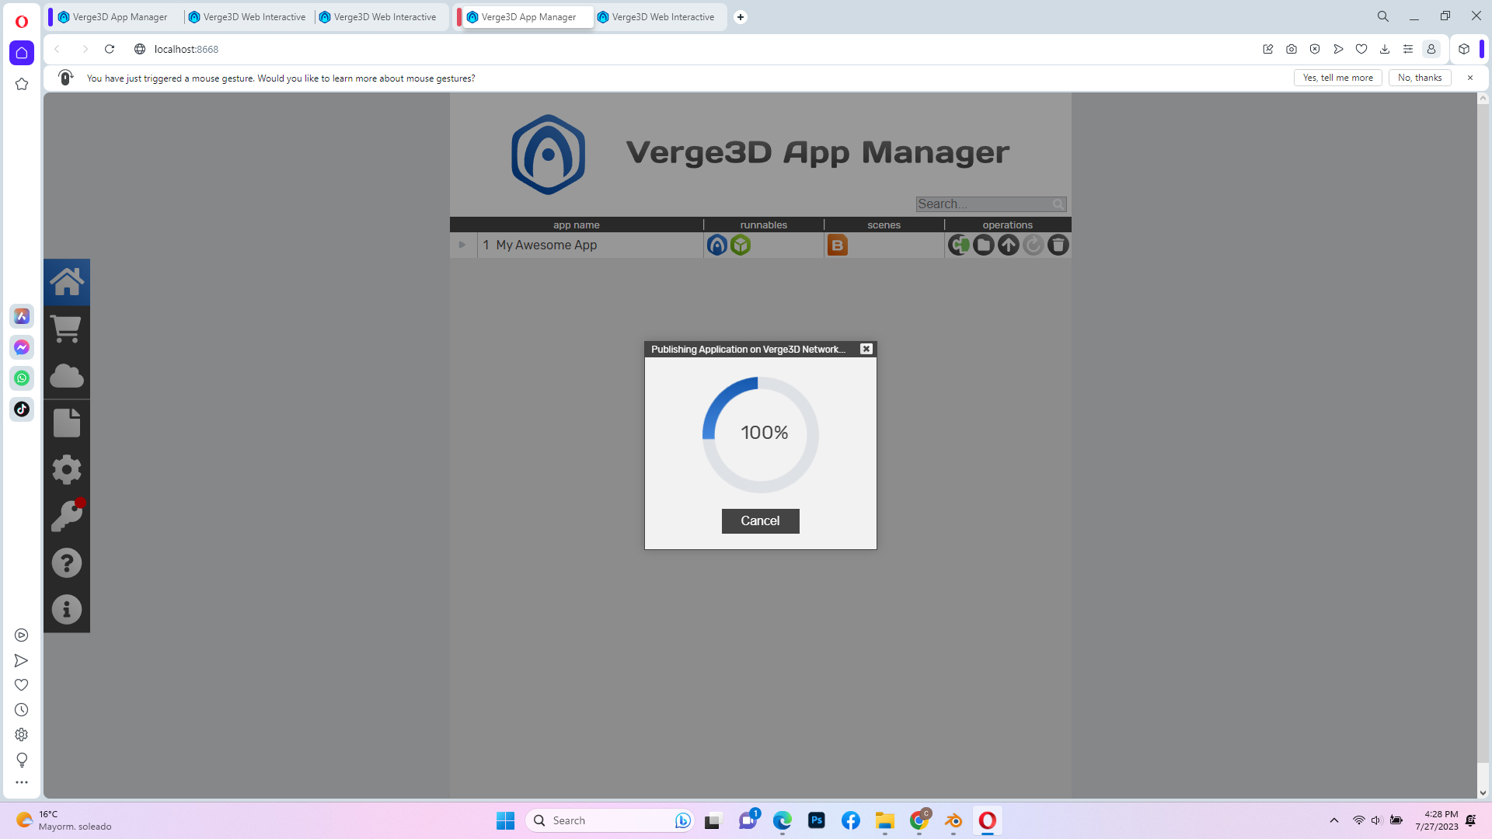The image size is (1492, 839).
Task: Click Yes, tell me more button
Action: [1337, 78]
